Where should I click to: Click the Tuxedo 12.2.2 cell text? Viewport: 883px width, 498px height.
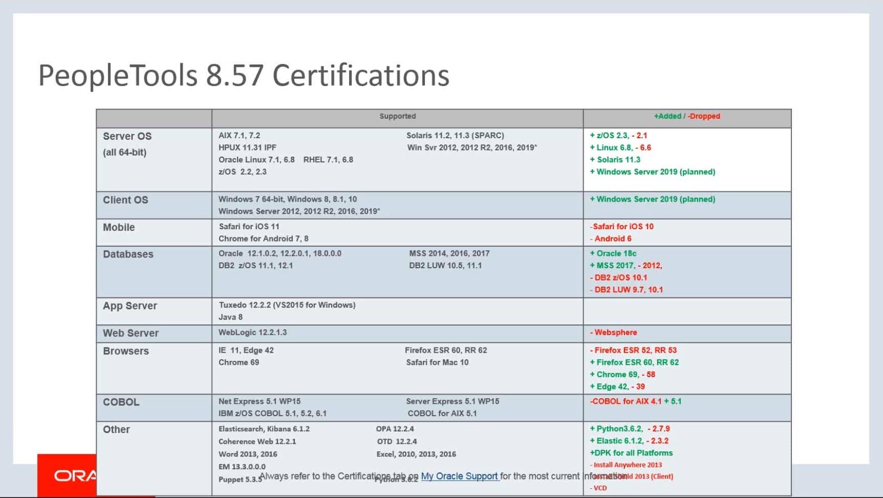pyautogui.click(x=287, y=305)
